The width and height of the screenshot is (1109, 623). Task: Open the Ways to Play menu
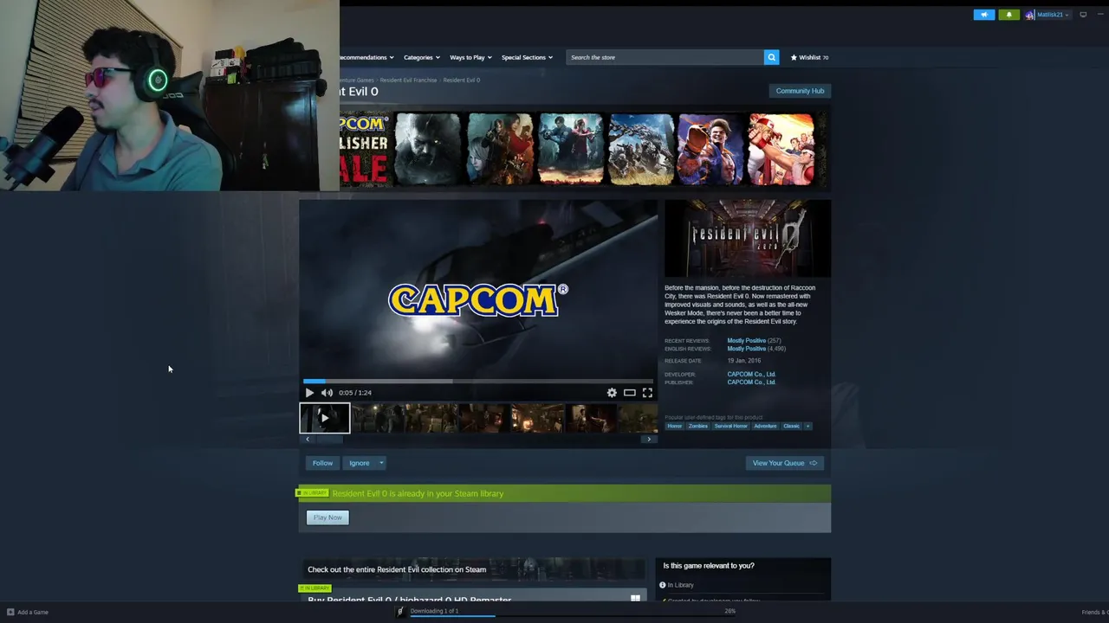pyautogui.click(x=470, y=57)
